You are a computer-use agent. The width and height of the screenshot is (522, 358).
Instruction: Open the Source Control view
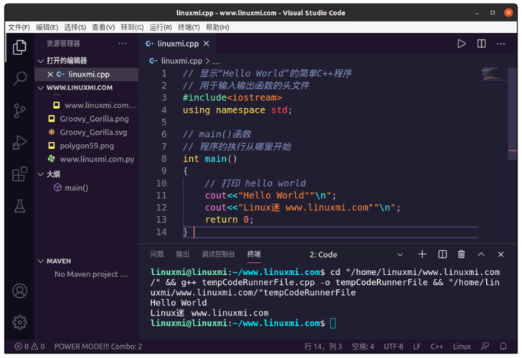(x=19, y=111)
